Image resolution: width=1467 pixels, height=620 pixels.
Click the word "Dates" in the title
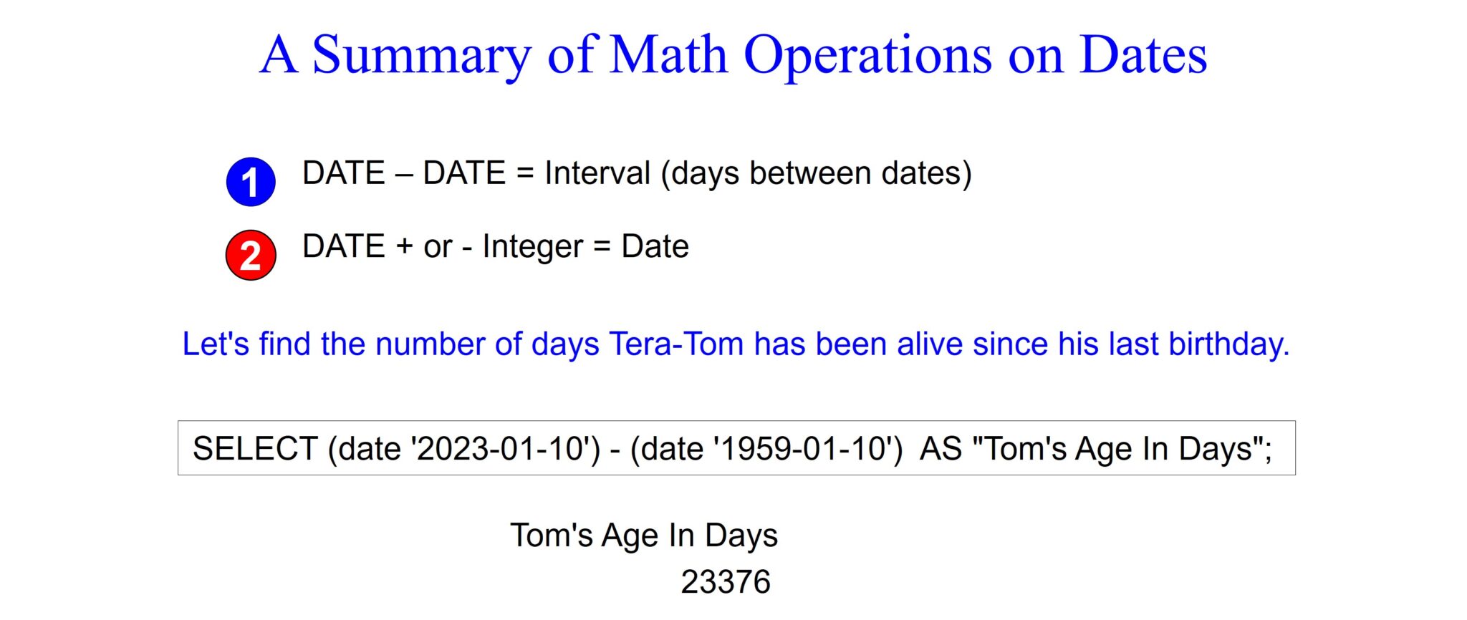pyautogui.click(x=1143, y=54)
